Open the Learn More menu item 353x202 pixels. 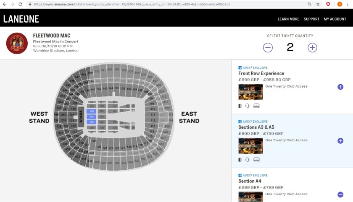coord(288,19)
